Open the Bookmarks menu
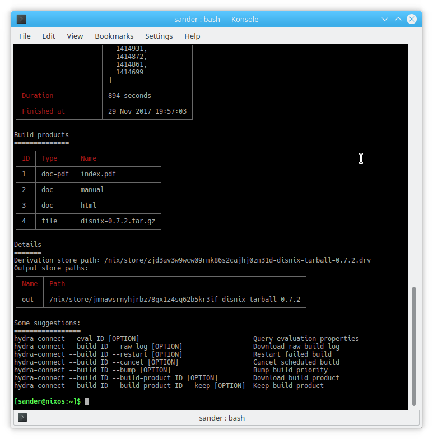The height and width of the screenshot is (439, 433). pos(114,36)
